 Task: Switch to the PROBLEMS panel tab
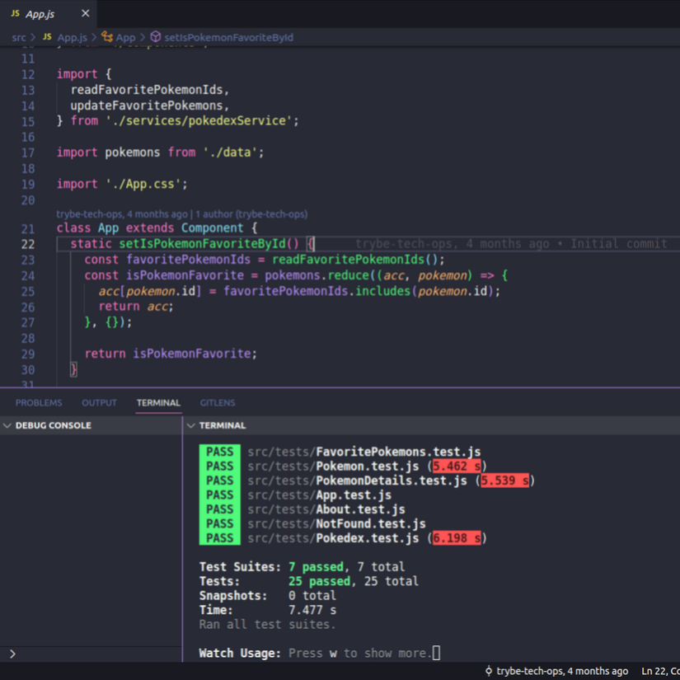39,403
